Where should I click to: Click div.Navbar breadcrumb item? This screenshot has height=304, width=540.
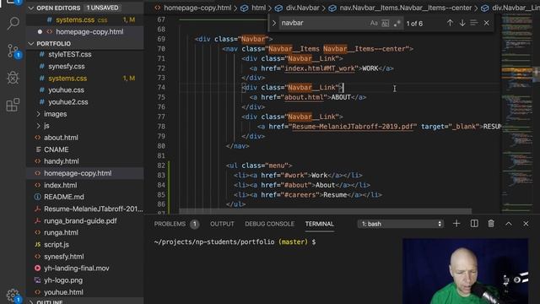302,8
